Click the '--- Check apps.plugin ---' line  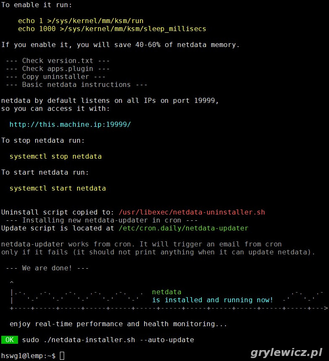(x=57, y=69)
